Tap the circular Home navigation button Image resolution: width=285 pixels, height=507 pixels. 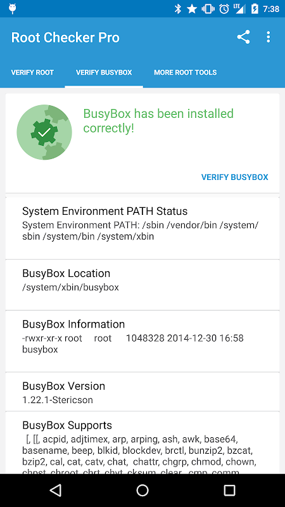click(x=142, y=490)
